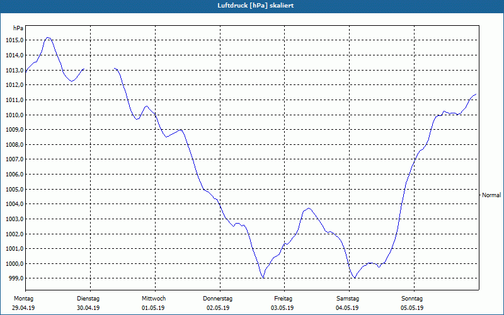Click the date 29.04.19
This screenshot has width=504, height=315.
(x=23, y=308)
